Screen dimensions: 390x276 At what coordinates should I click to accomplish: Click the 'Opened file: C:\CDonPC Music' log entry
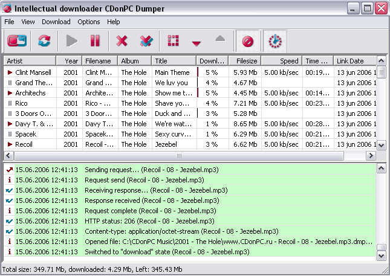189,242
